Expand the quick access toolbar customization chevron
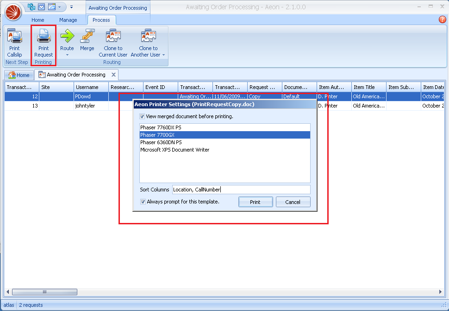Screen dimensions: 449x311 point(72,6)
